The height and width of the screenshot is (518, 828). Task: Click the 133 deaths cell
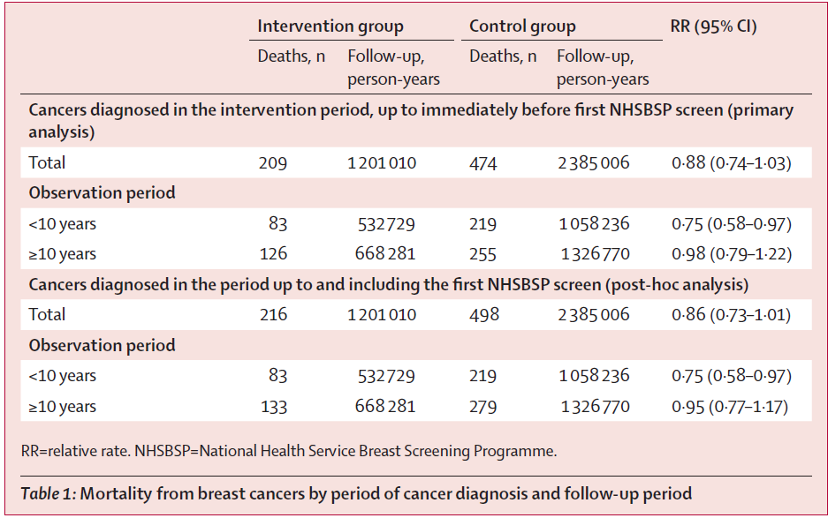272,407
